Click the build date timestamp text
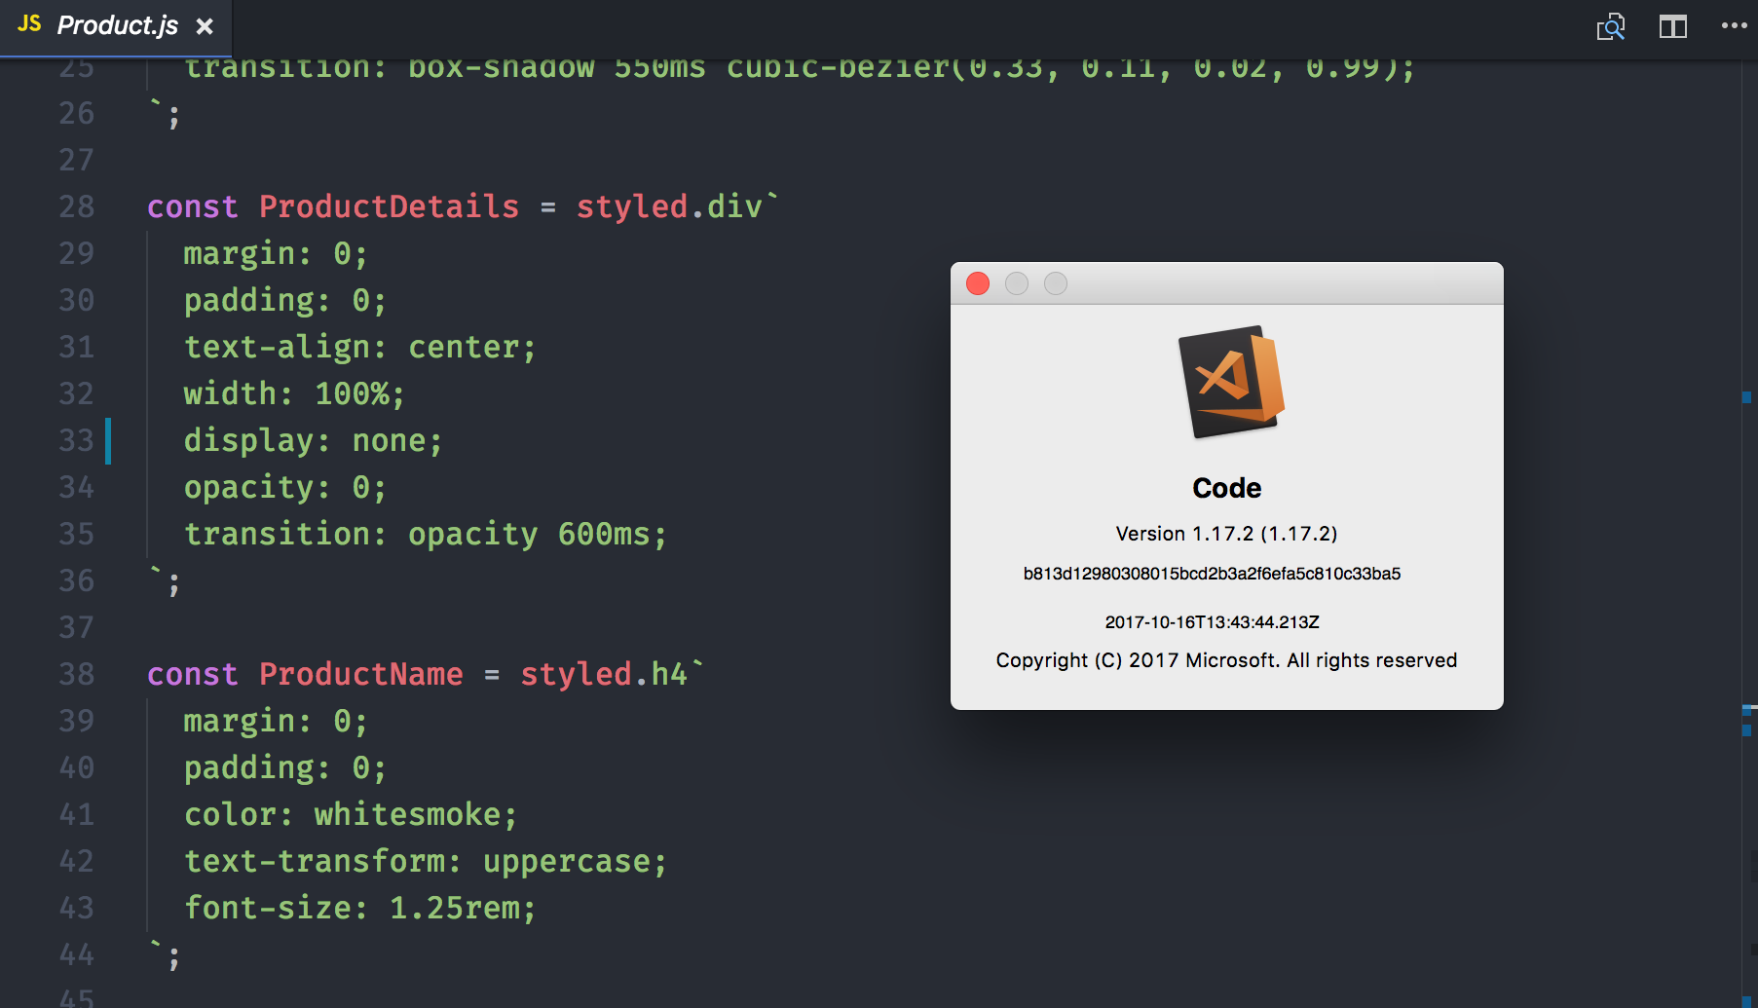 click(1211, 621)
